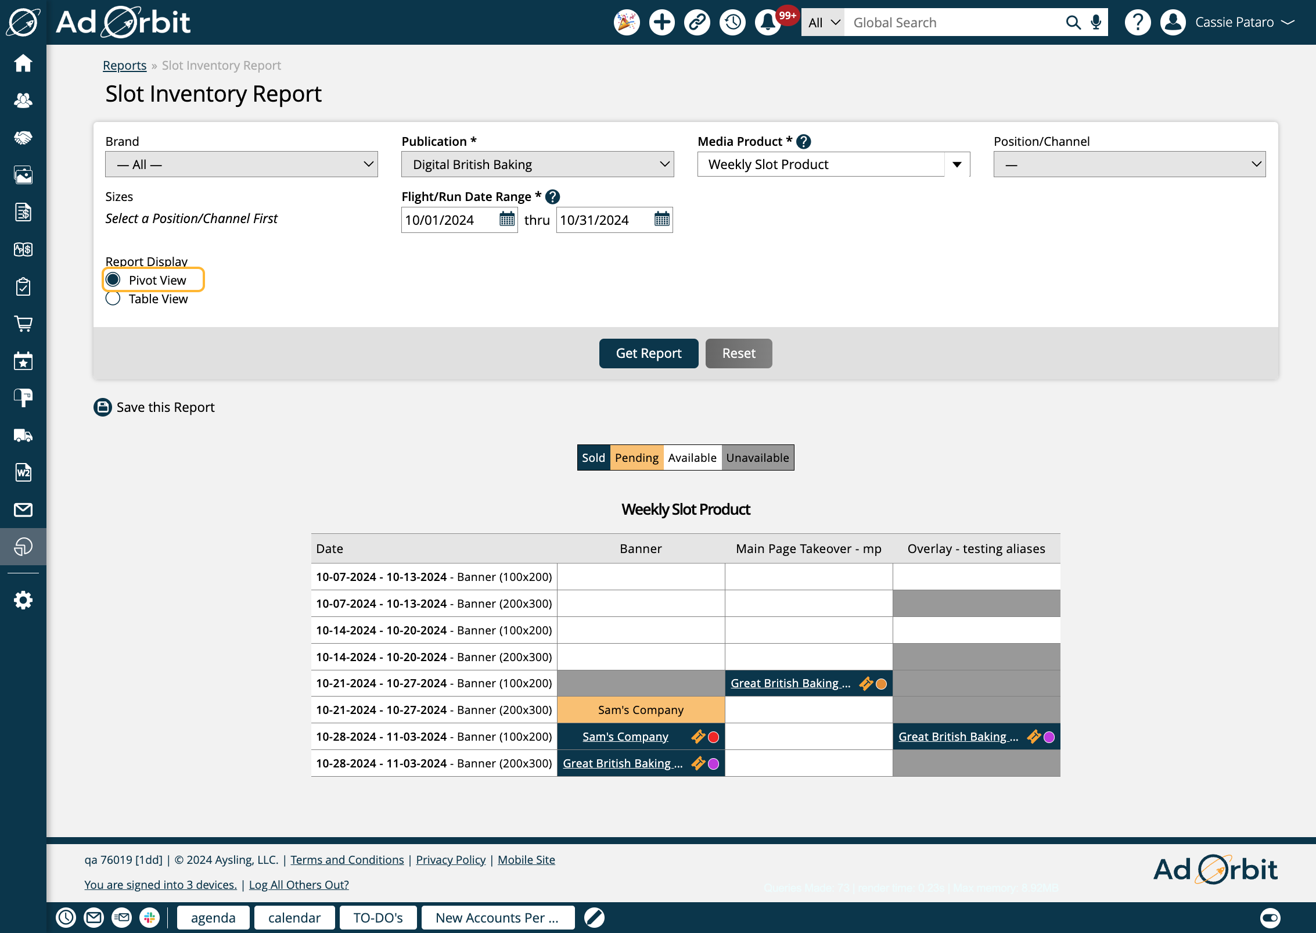Viewport: 1316px width, 933px height.
Task: Click the Flight/Run Date Range help icon
Action: coord(553,196)
